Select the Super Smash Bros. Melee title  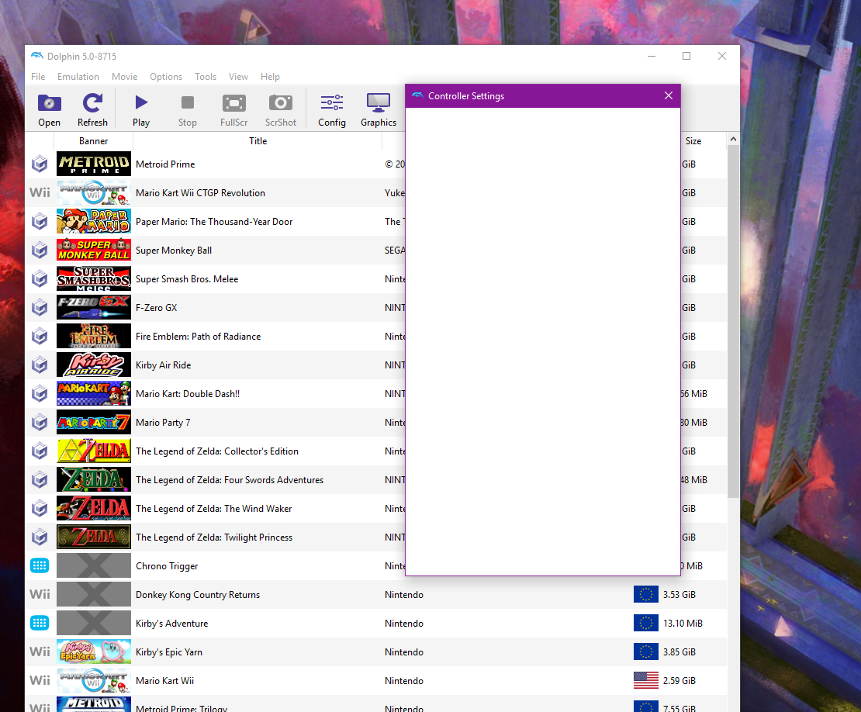click(x=187, y=279)
